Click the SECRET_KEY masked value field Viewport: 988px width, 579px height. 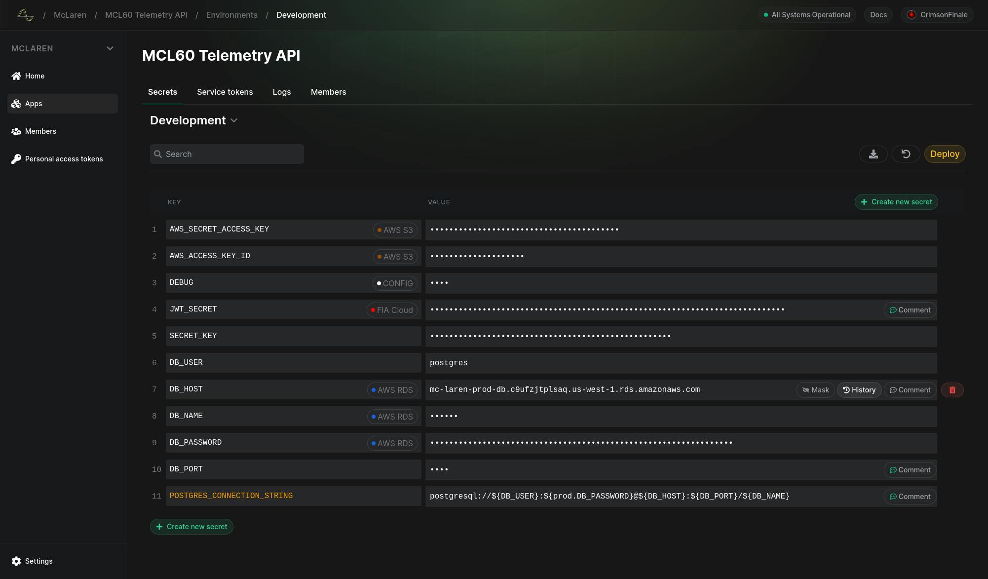[x=681, y=337]
